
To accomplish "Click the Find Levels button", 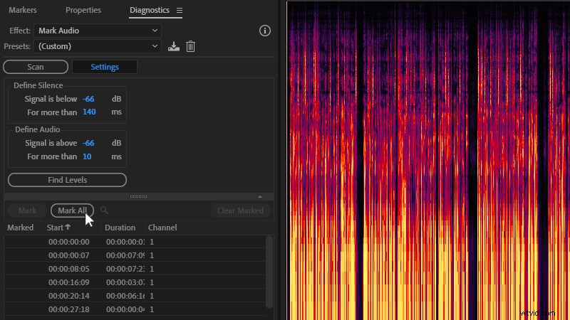I will click(x=67, y=180).
